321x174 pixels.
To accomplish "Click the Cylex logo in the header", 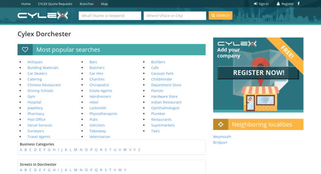I will tap(43, 16).
